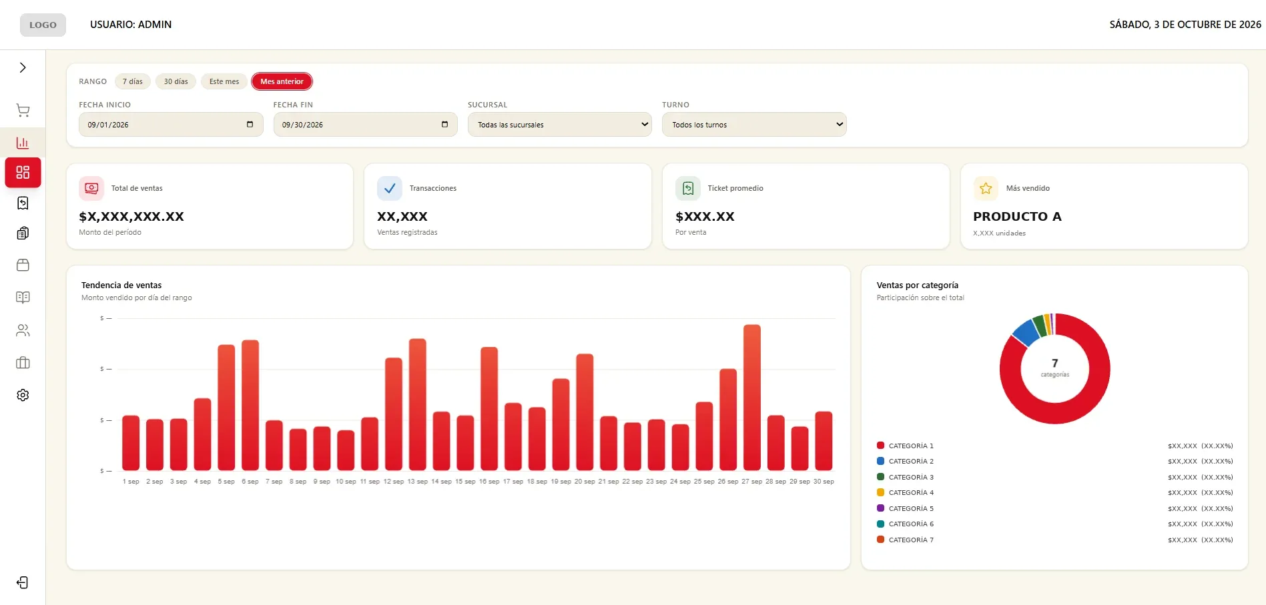Click the Ticket promedio card icon
Viewport: 1266px width, 605px height.
[x=688, y=189]
